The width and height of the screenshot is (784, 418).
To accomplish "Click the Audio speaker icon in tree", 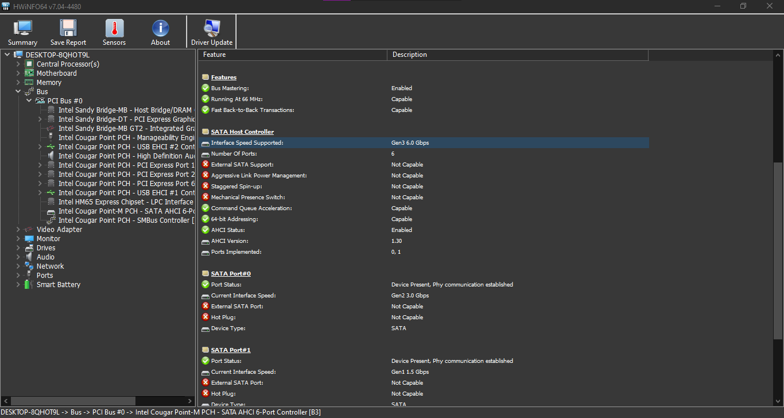I will tap(29, 257).
